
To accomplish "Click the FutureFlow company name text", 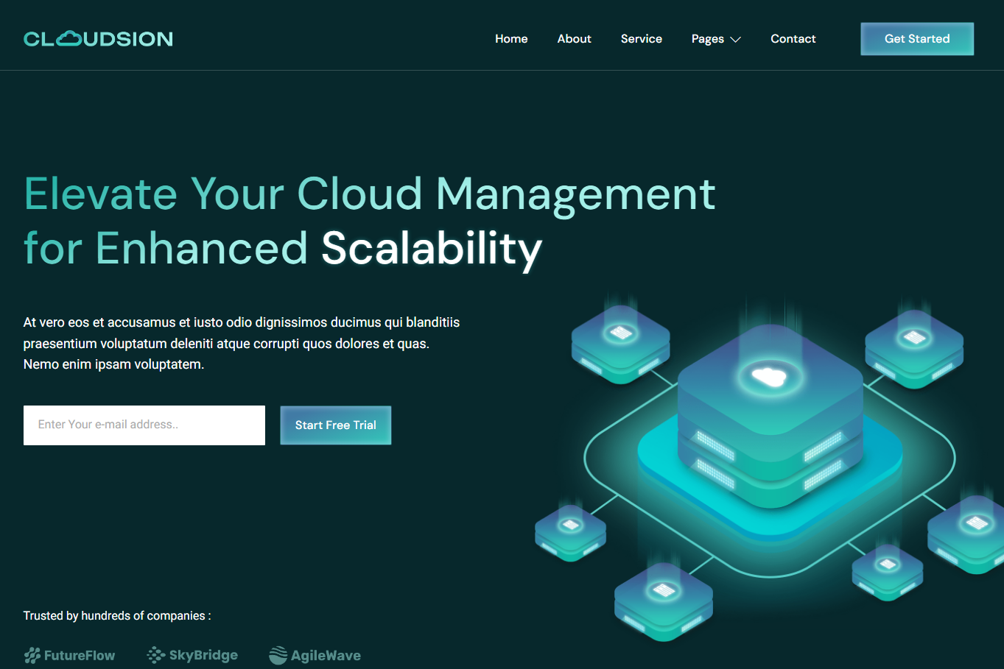I will point(80,655).
